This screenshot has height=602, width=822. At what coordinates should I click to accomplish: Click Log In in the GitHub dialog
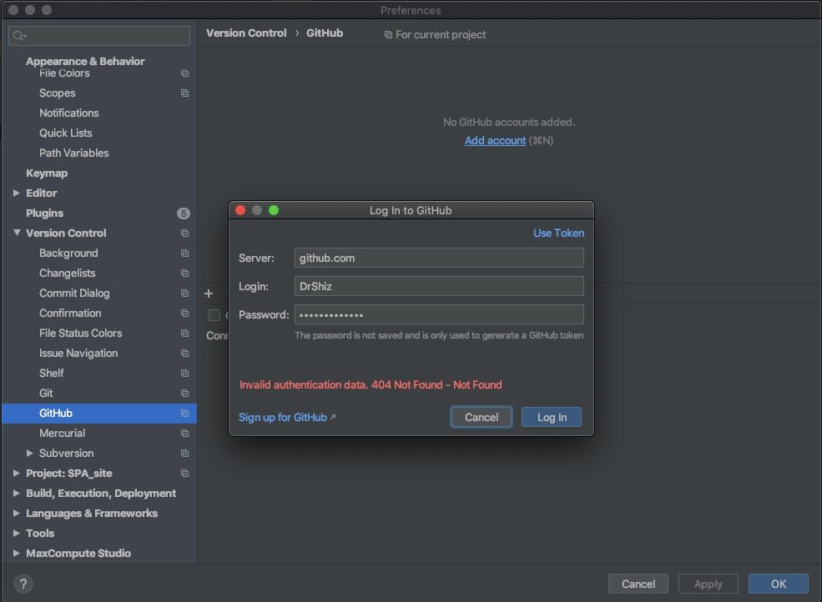click(552, 417)
